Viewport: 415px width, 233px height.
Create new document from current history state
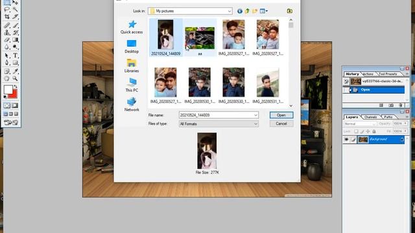tap(381, 105)
